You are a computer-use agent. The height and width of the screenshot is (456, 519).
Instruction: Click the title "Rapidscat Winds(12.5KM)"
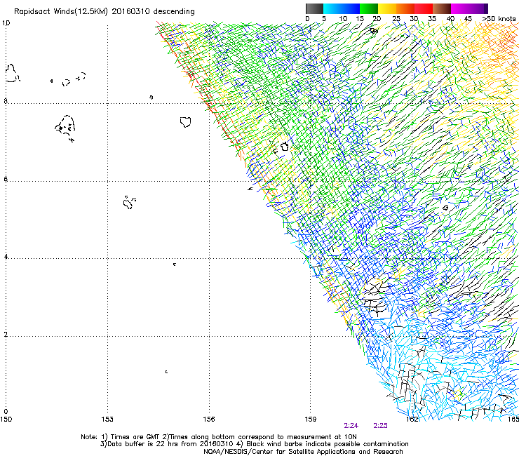coord(61,12)
